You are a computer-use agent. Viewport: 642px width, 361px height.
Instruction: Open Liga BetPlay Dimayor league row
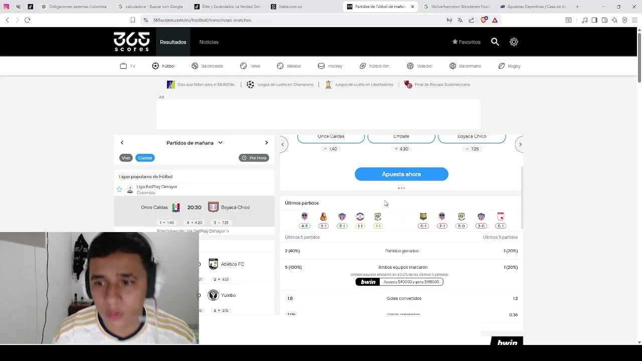tap(194, 190)
